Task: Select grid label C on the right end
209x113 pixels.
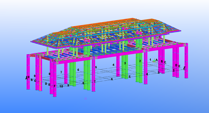Action: tap(165, 62)
